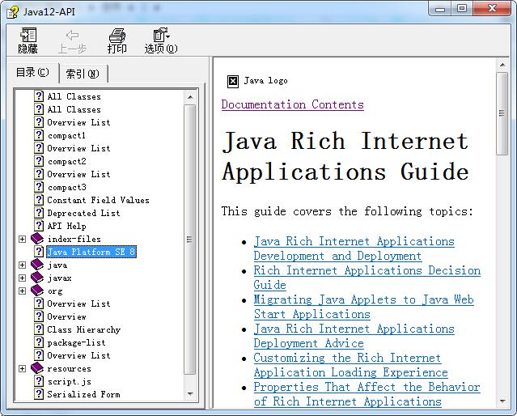Click the 隐藏 (Hide) toolbar icon
The image size is (517, 416).
[28, 35]
